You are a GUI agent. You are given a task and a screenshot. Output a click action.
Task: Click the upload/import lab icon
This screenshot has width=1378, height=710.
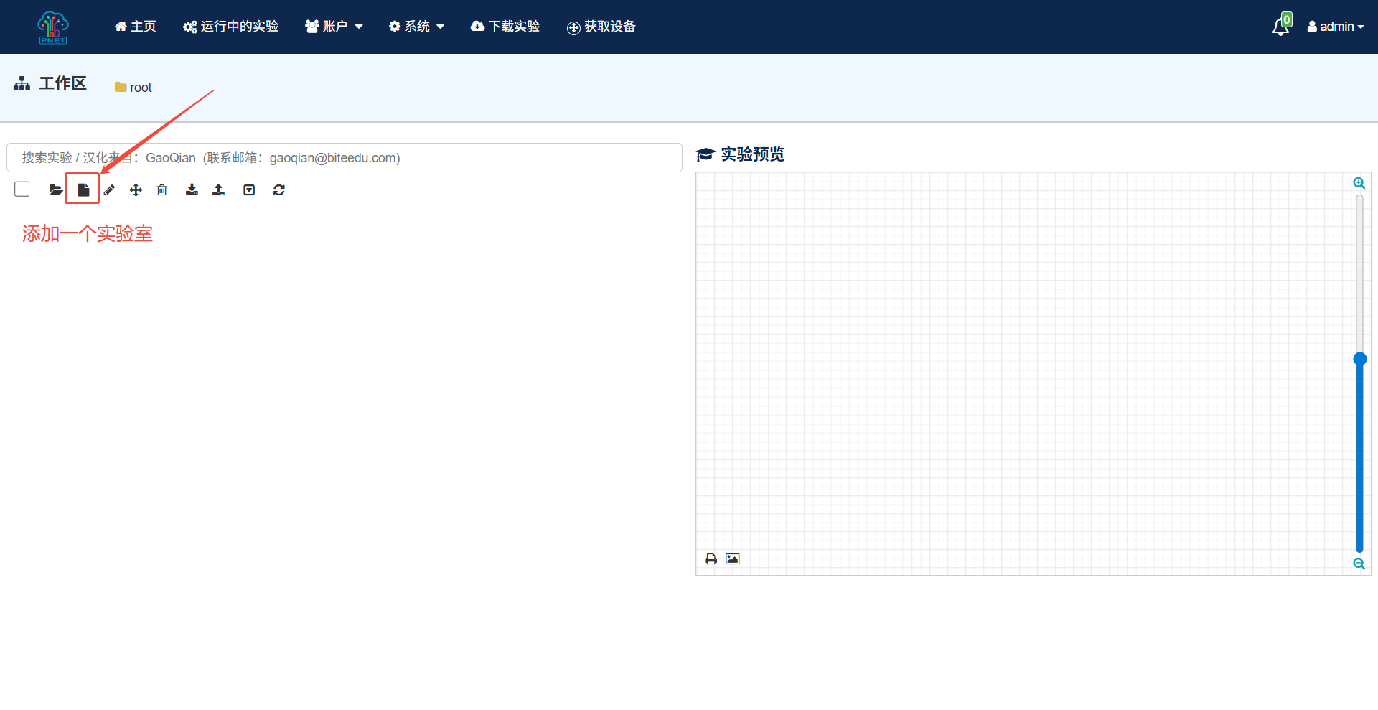pyautogui.click(x=219, y=189)
